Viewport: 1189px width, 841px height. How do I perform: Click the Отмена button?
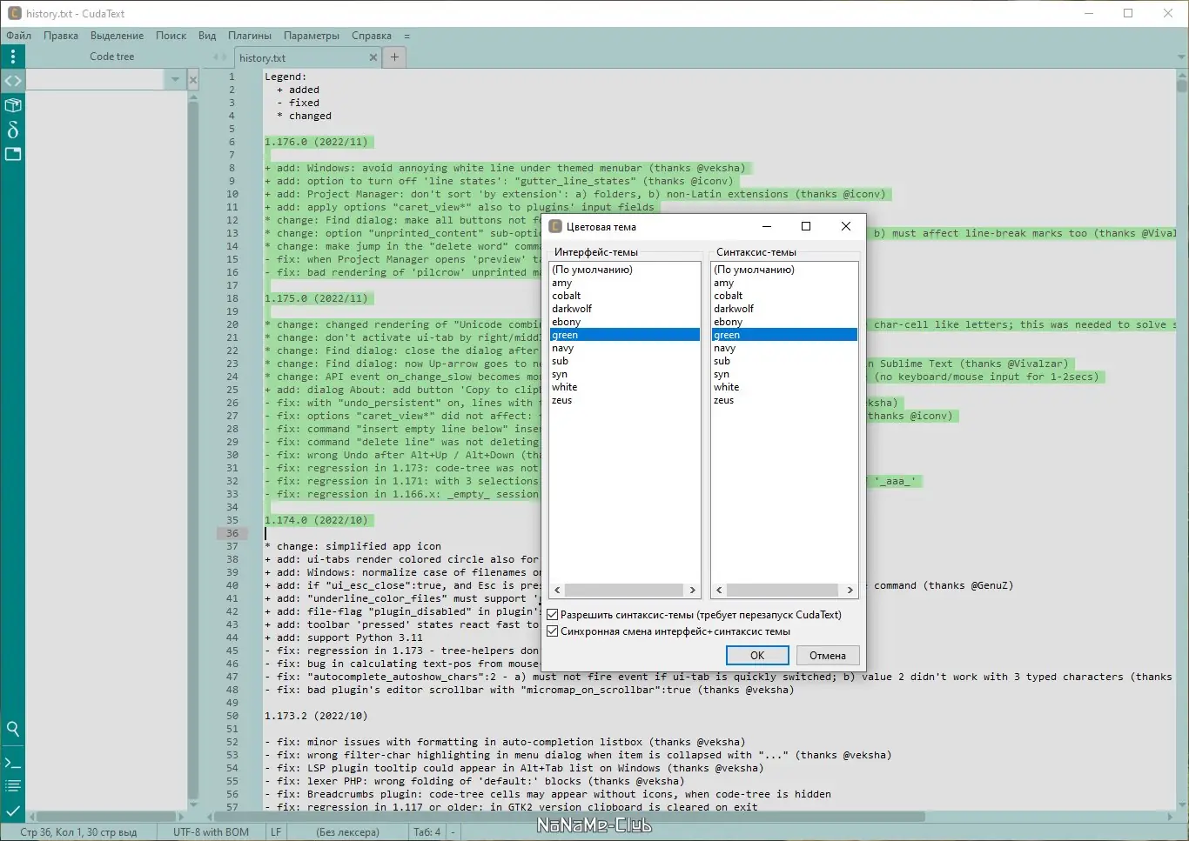pos(827,656)
